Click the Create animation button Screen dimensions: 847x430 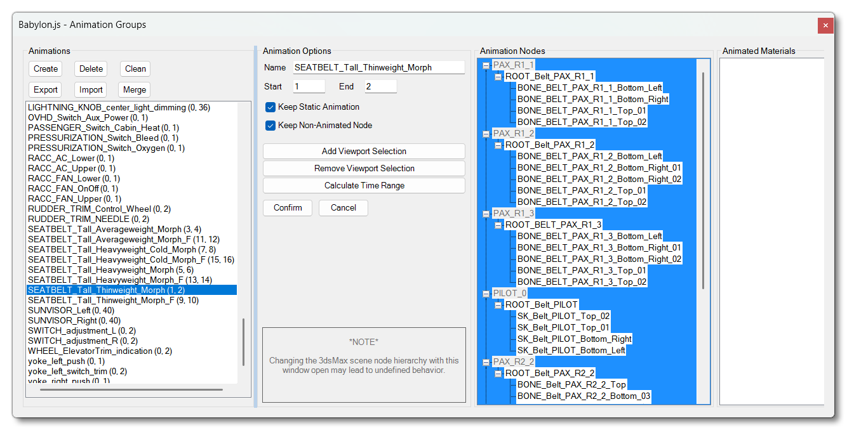click(x=46, y=69)
